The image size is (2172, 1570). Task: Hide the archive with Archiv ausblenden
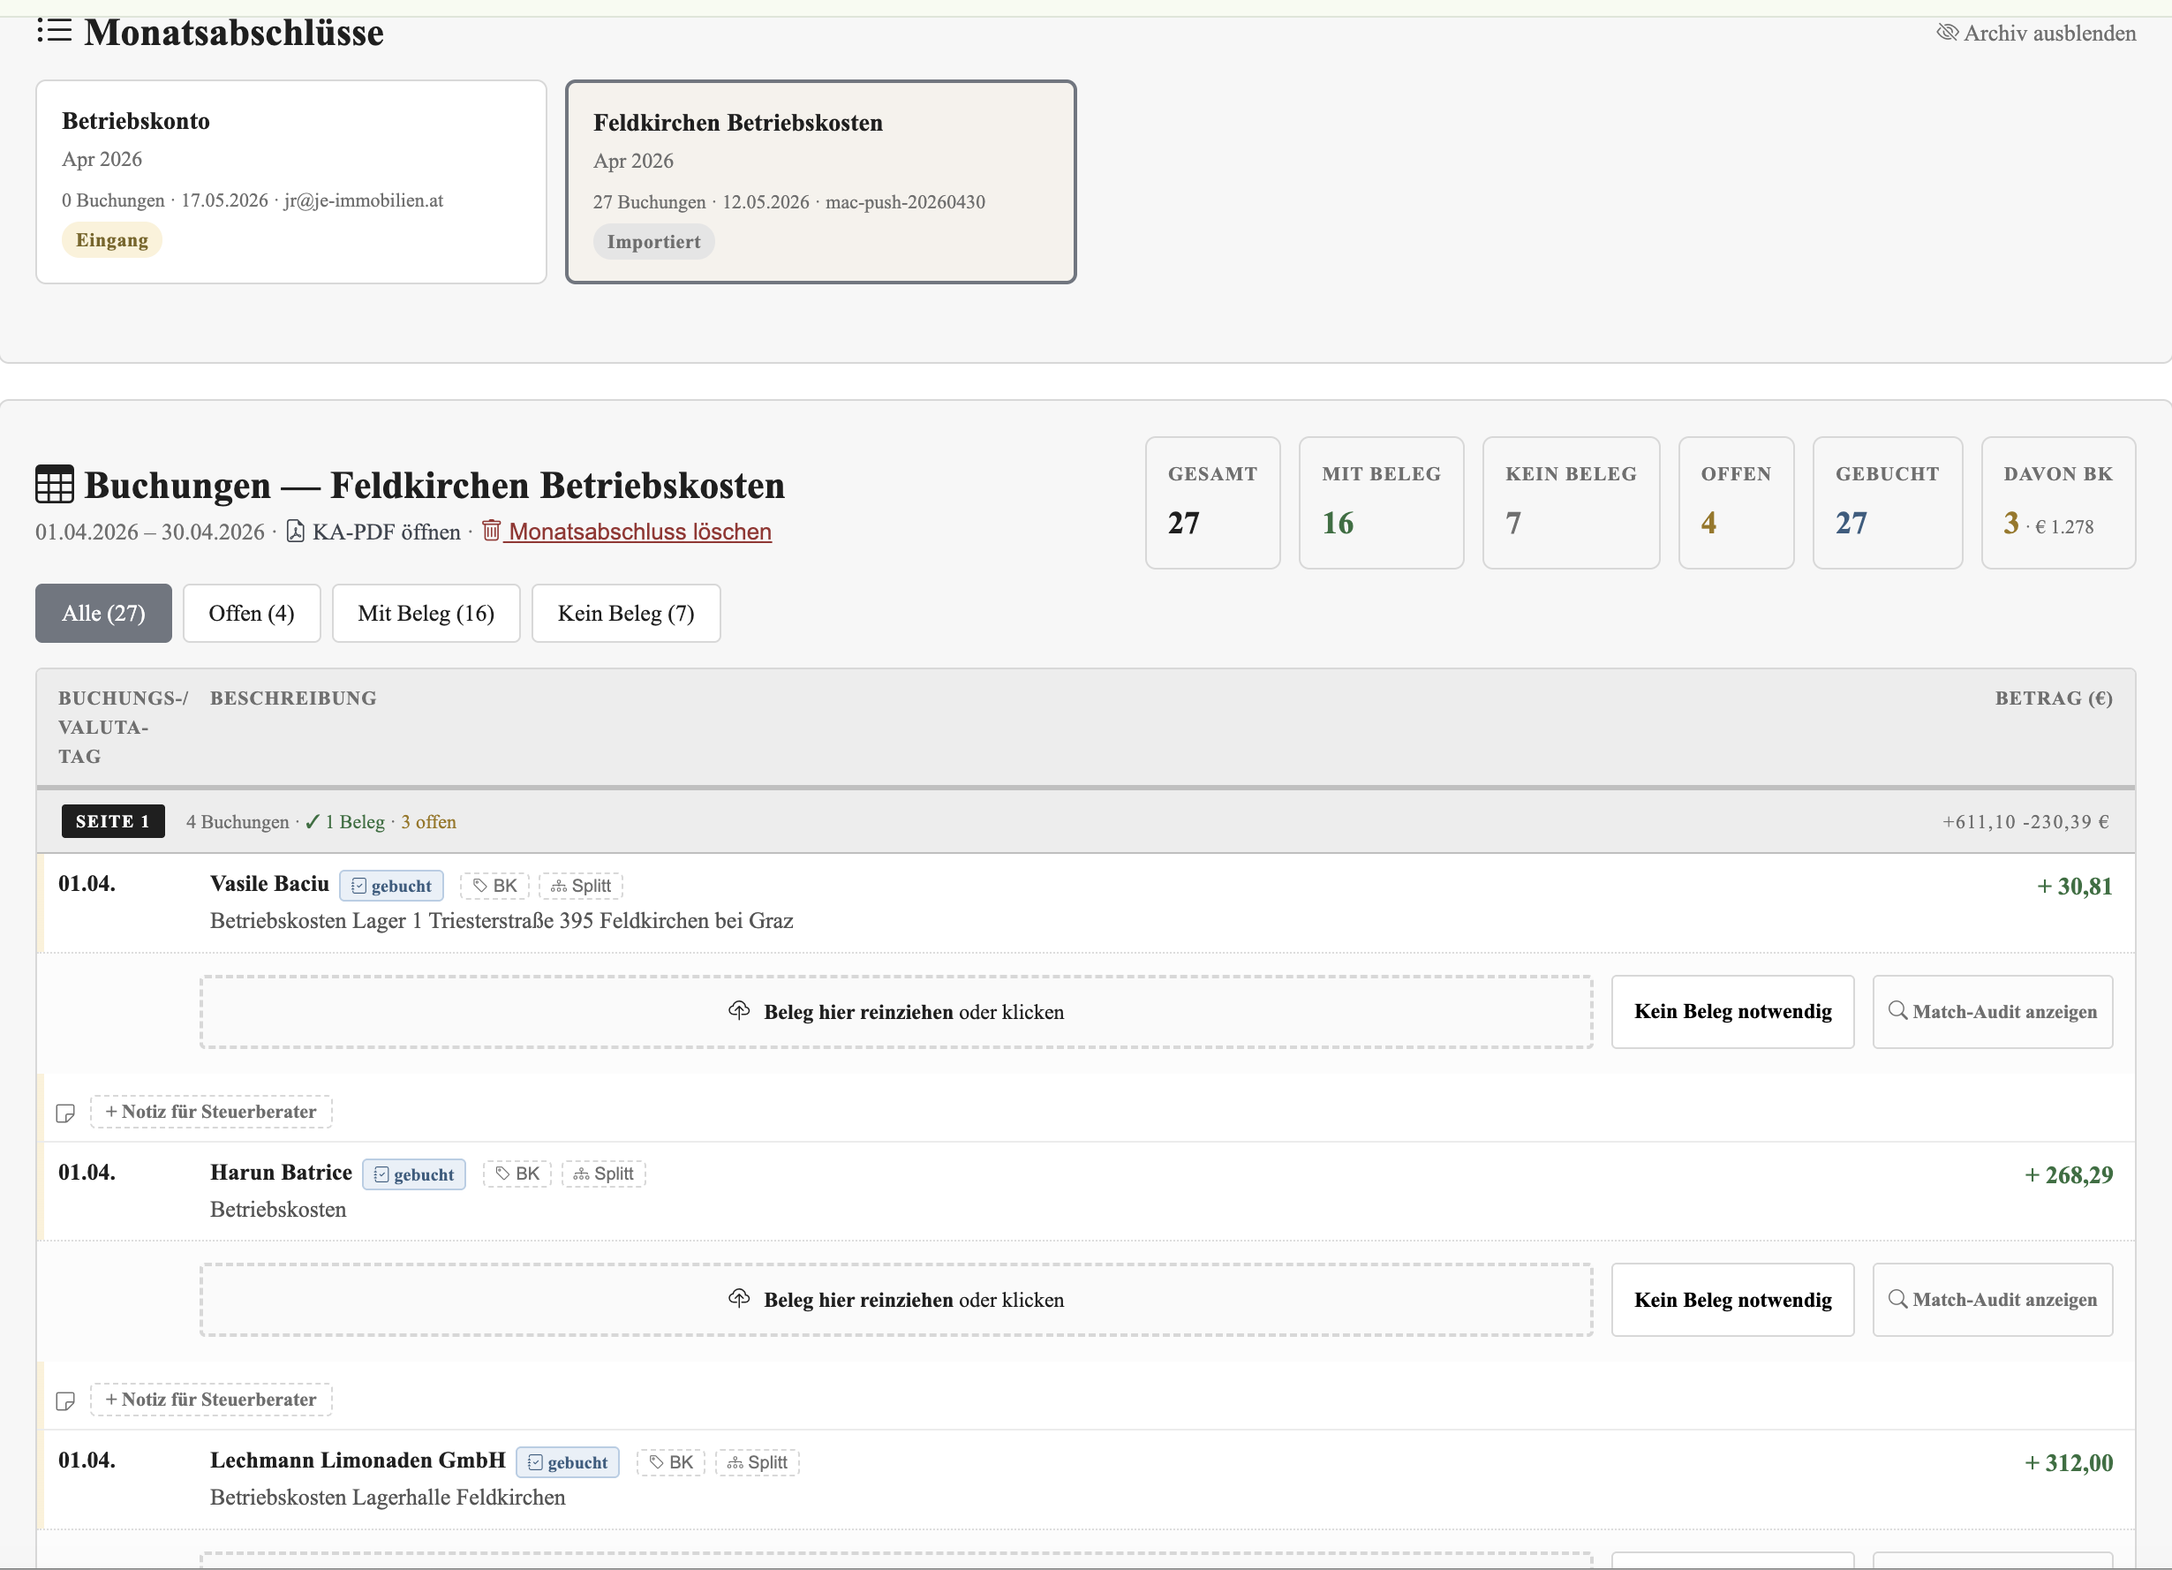[2036, 34]
